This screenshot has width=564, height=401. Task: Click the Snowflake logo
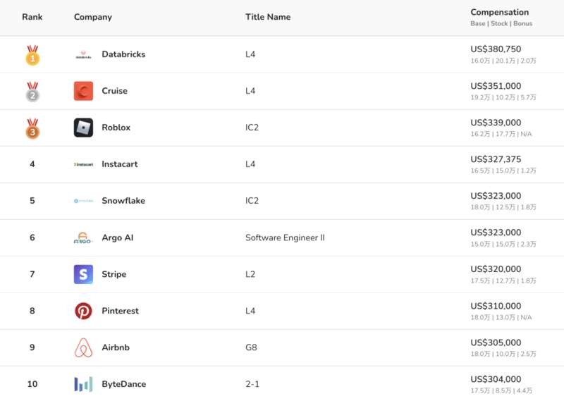(83, 201)
